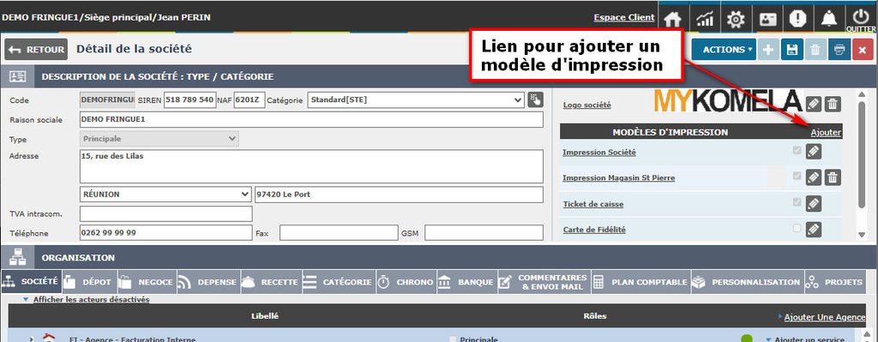Click the plus add-new toolbar icon

click(767, 49)
